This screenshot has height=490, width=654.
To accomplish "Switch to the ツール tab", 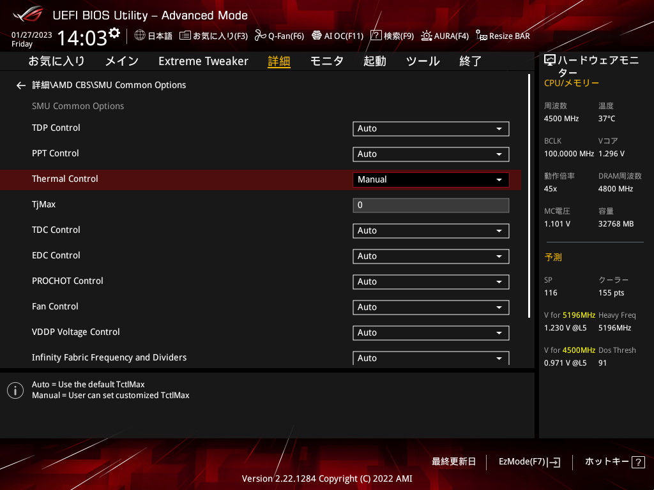I will coord(423,61).
